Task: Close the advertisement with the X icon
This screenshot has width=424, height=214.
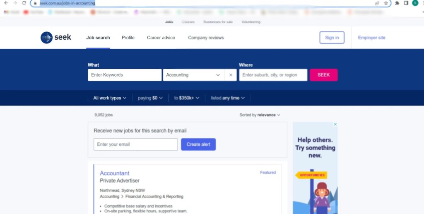Action: [x=335, y=124]
